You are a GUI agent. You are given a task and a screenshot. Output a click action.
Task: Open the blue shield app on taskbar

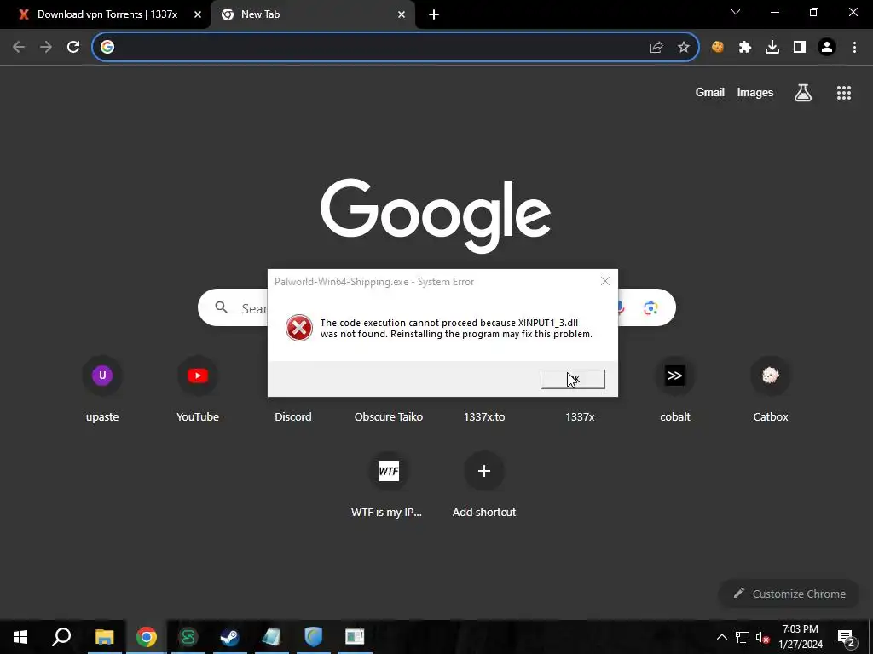[x=313, y=637]
